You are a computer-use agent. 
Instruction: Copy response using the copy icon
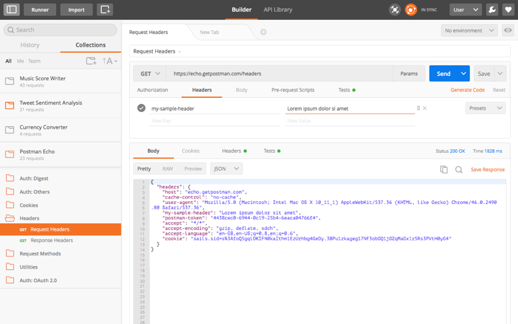click(x=443, y=169)
